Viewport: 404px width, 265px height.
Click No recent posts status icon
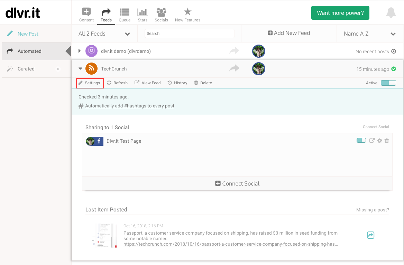(394, 51)
